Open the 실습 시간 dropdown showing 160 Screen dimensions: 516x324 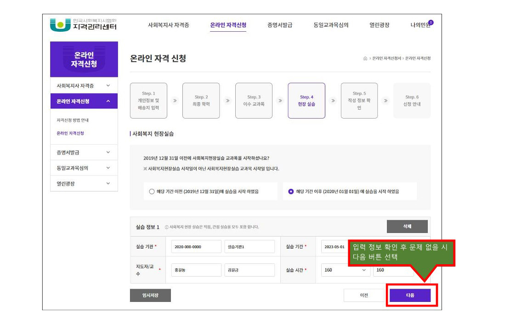(345, 270)
